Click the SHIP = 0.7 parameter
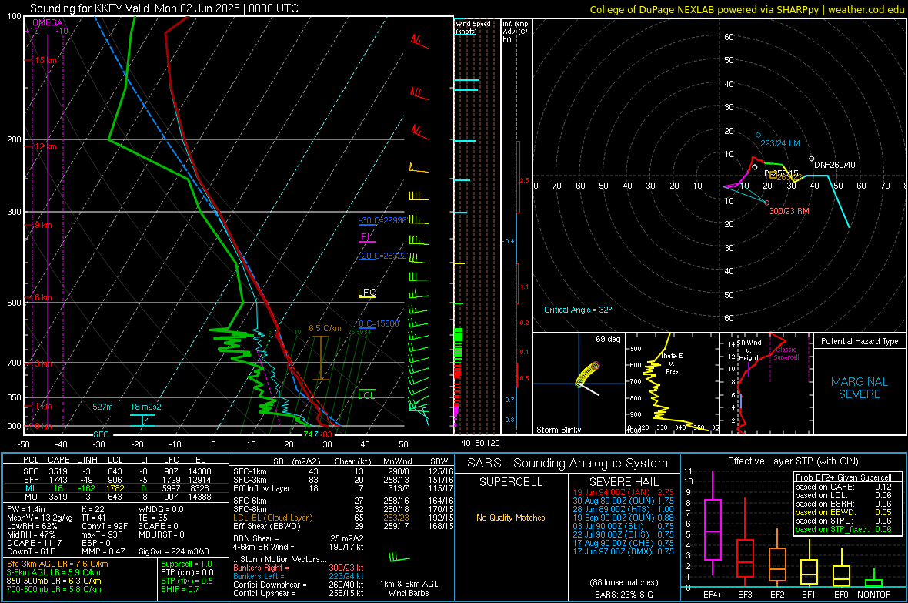 coord(180,590)
